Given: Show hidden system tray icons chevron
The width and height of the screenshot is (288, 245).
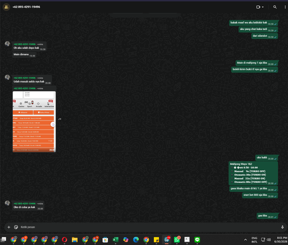Looking at the screenshot, I should coord(245,240).
